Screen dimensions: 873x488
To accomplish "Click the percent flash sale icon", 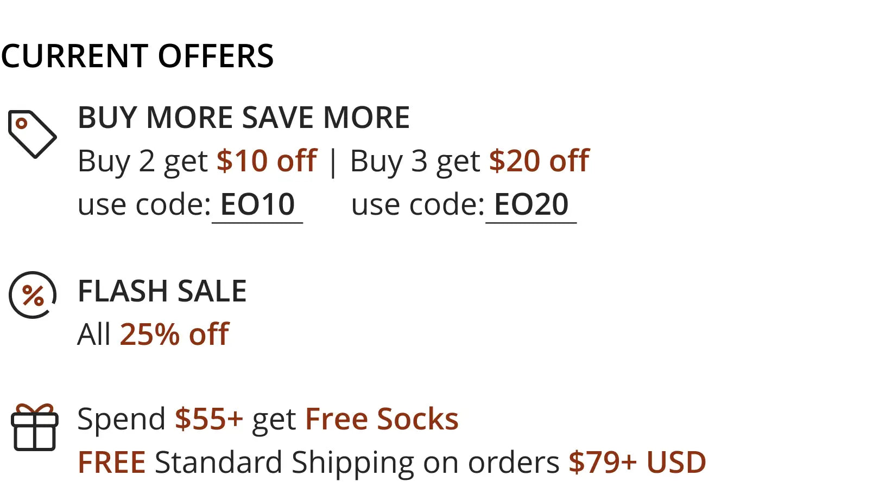I will pos(33,295).
